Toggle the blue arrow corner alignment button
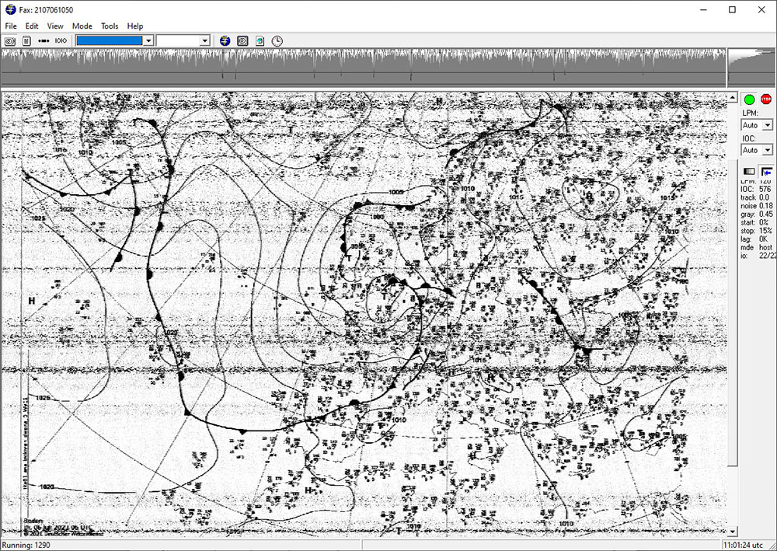The image size is (777, 551). click(767, 171)
